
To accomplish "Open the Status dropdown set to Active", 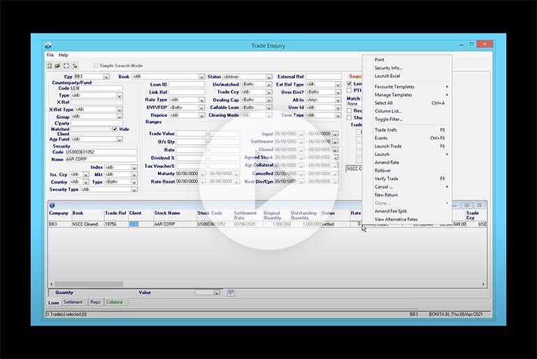I will coord(268,76).
